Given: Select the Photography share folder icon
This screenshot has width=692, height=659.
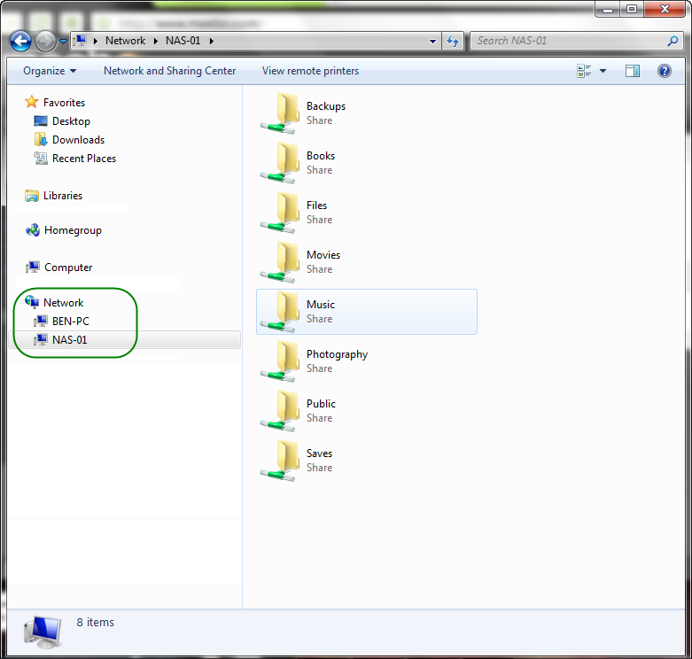Looking at the screenshot, I should coord(280,361).
